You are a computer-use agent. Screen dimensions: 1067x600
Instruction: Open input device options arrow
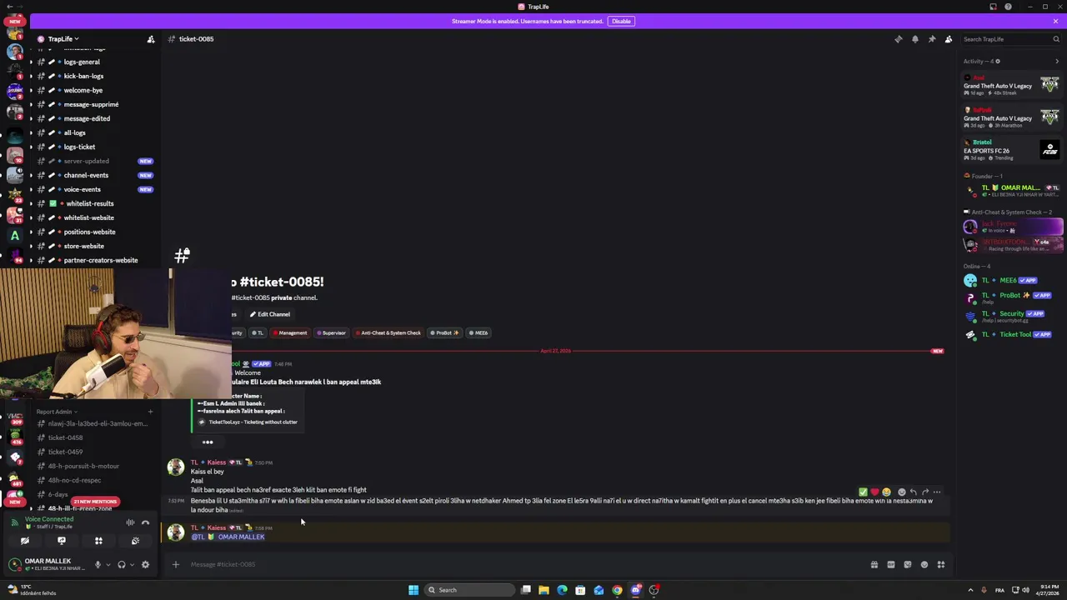pyautogui.click(x=108, y=564)
